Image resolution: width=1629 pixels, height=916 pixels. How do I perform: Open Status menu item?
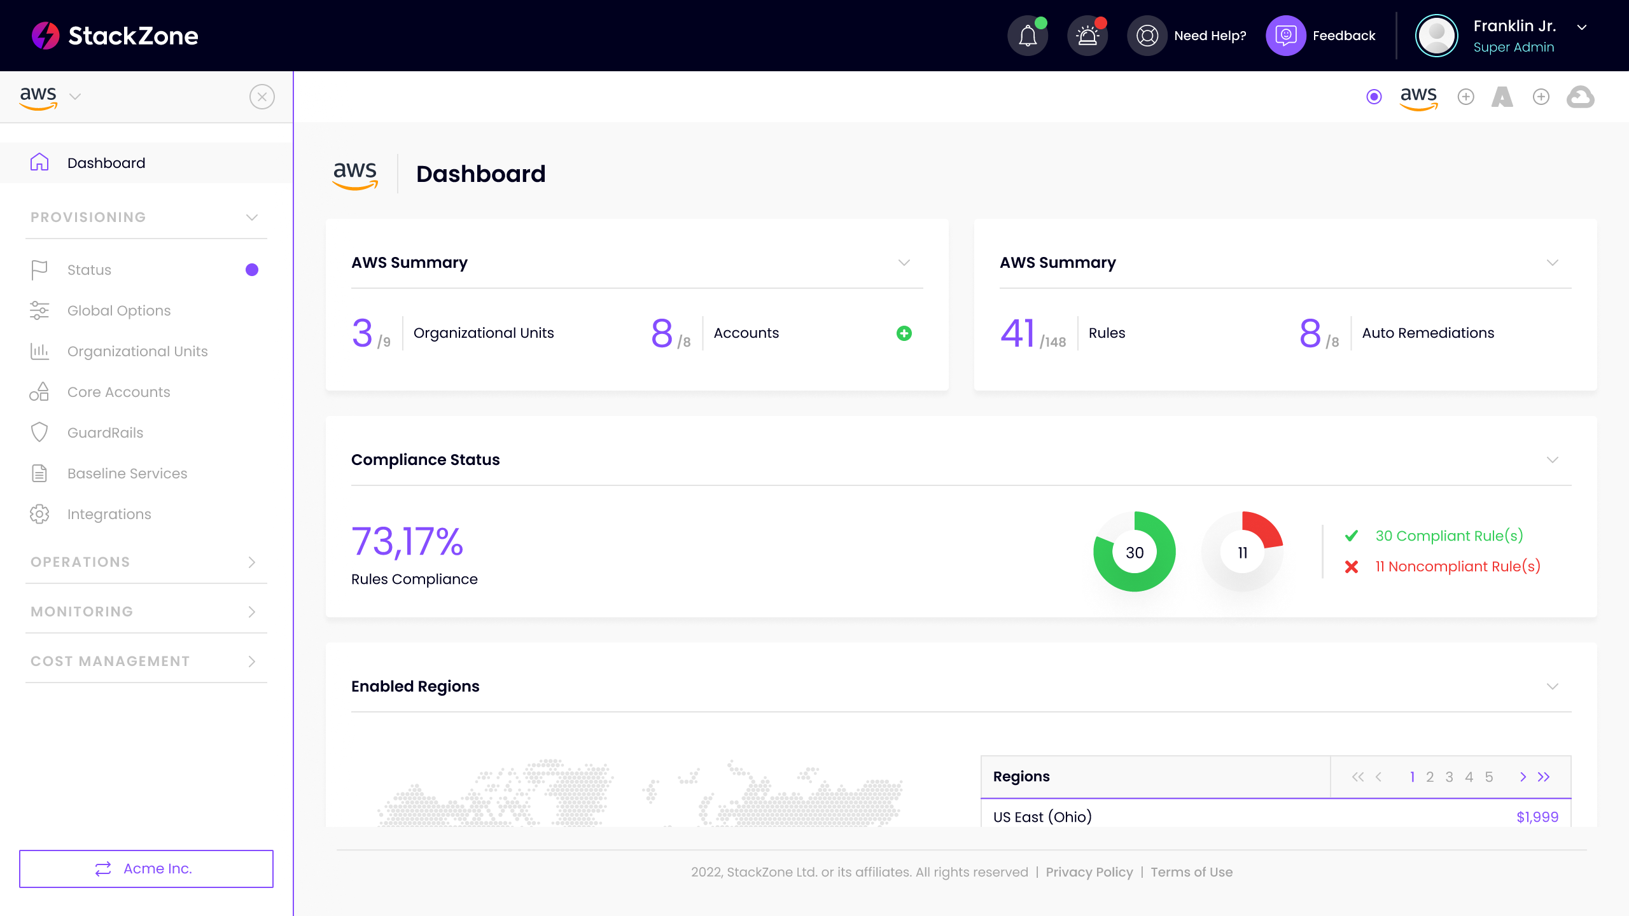point(146,270)
